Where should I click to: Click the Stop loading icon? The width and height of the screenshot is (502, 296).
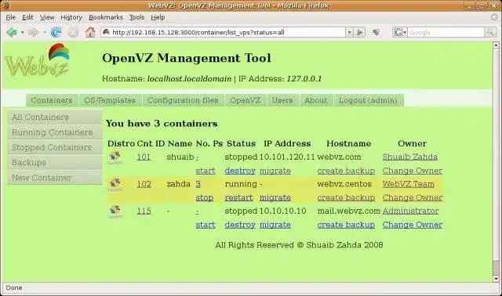pos(73,32)
